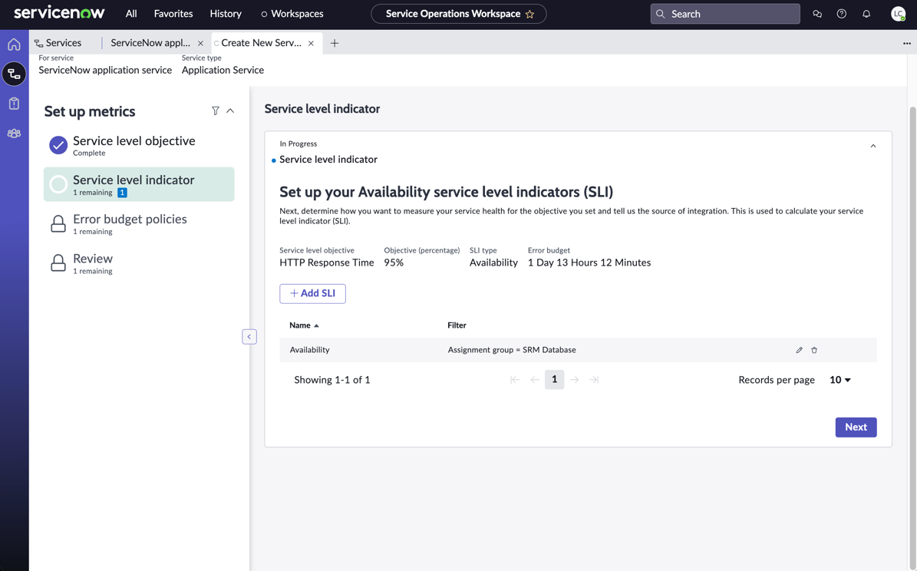Go to first page of SLI list
The width and height of the screenshot is (917, 571).
[515, 380]
